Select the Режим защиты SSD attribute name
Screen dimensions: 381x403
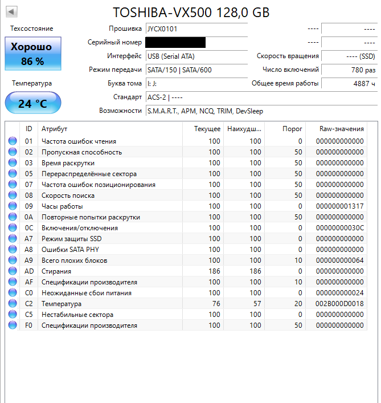tap(72, 239)
